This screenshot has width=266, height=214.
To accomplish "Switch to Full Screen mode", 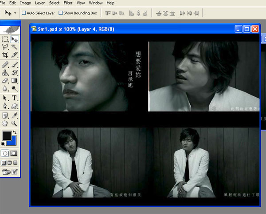I will point(16,163).
